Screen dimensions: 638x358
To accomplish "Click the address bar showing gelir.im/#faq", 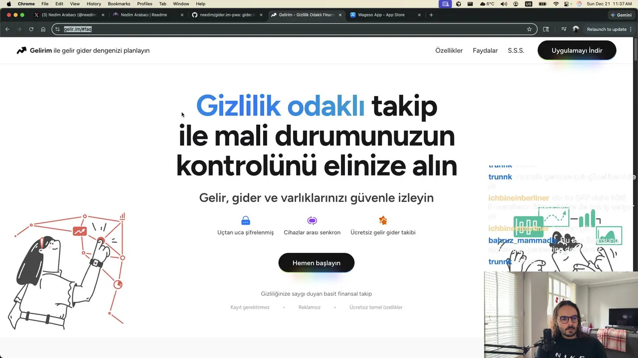I will coord(294,29).
